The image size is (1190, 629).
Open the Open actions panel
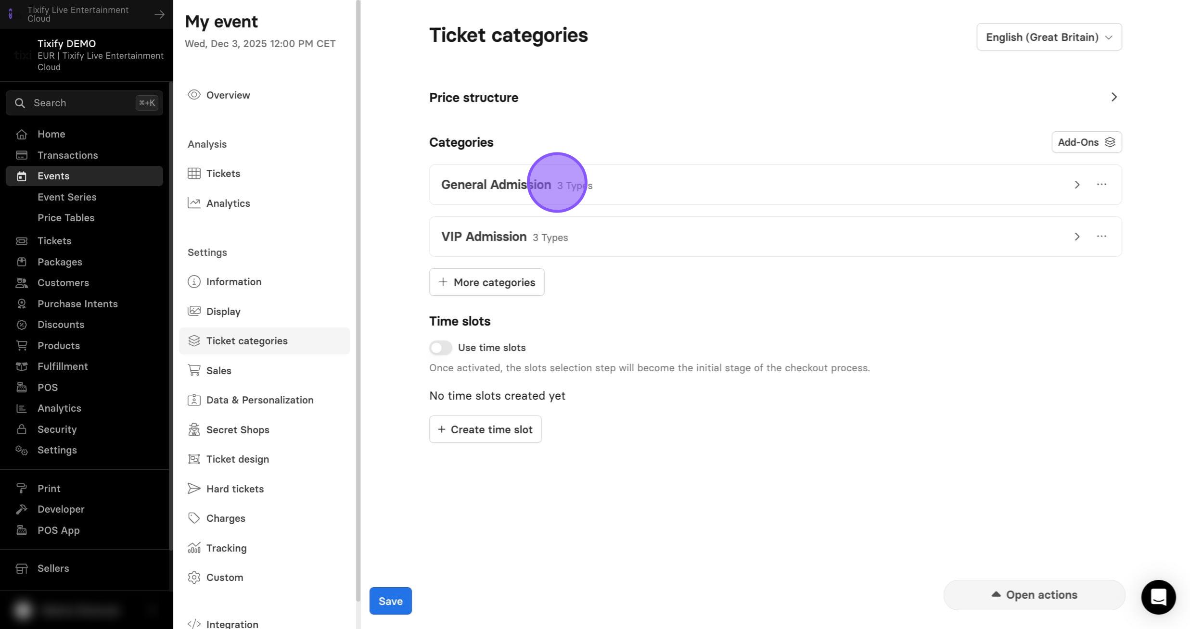click(x=1034, y=595)
